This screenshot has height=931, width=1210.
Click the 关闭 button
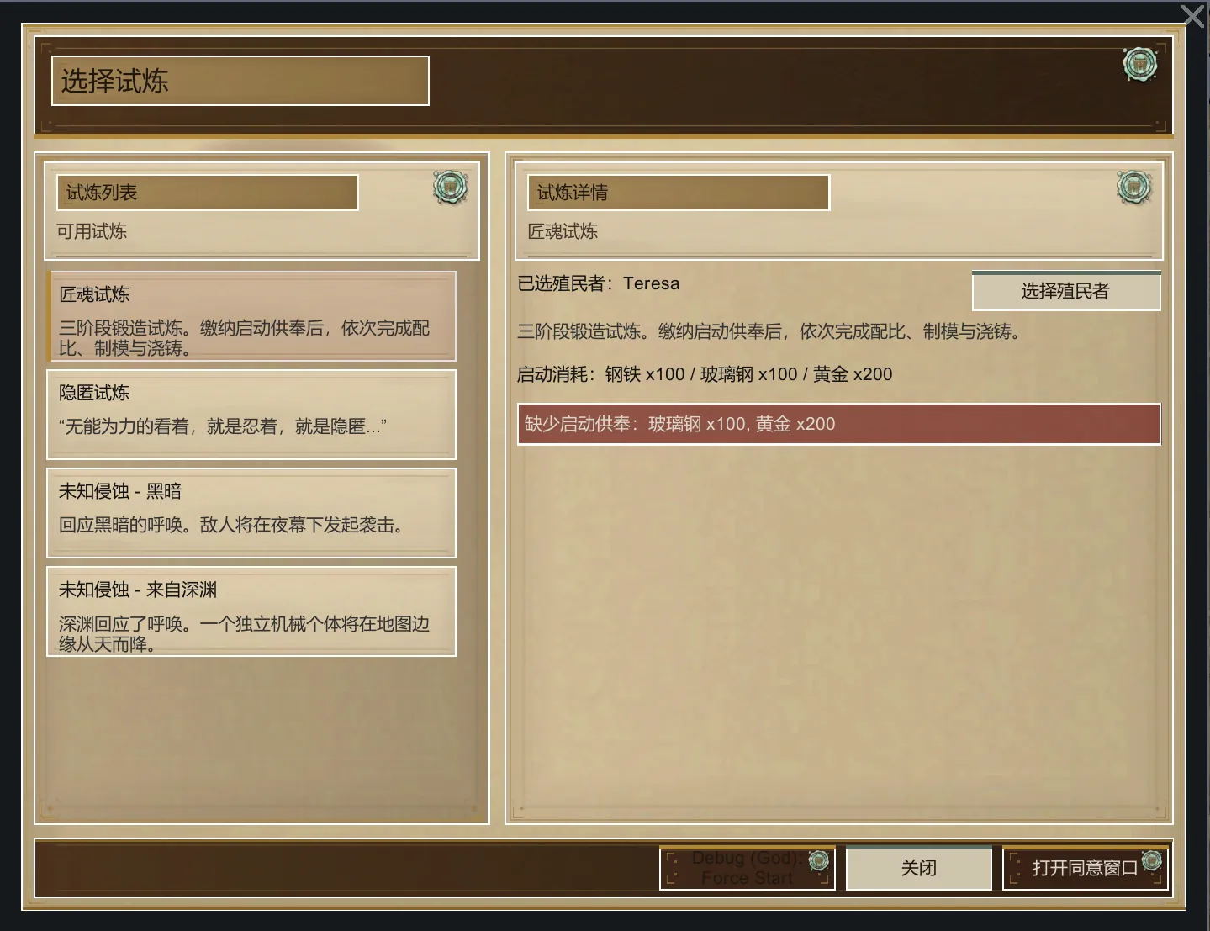(919, 868)
